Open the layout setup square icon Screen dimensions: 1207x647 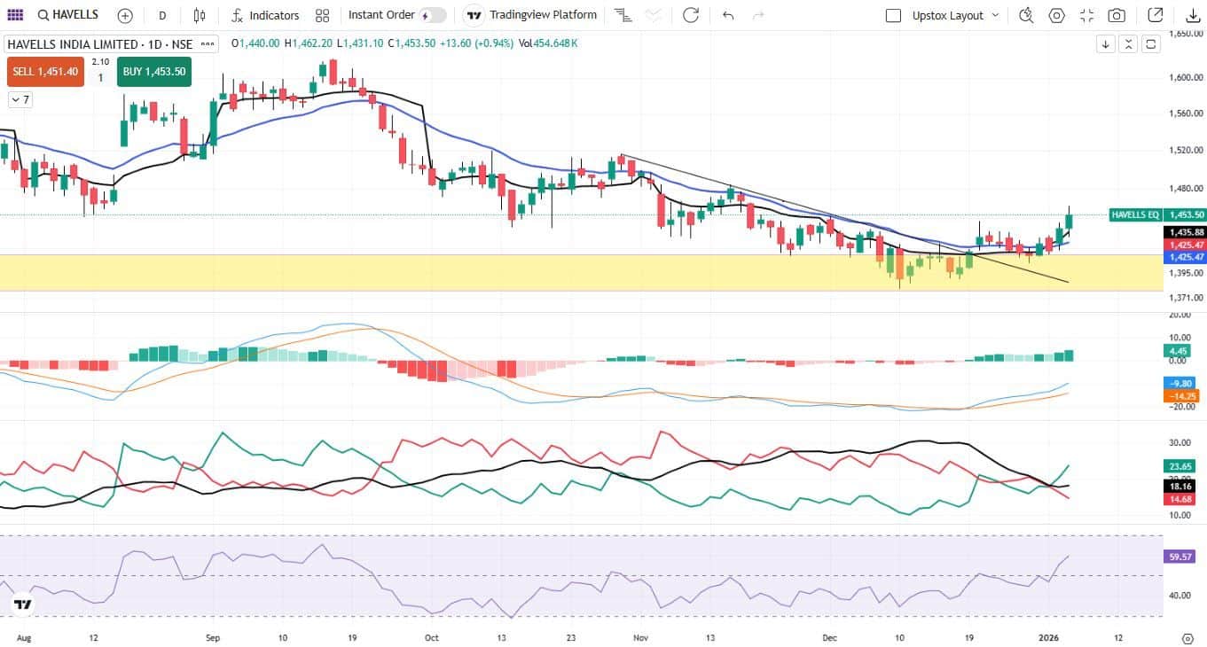click(x=893, y=15)
